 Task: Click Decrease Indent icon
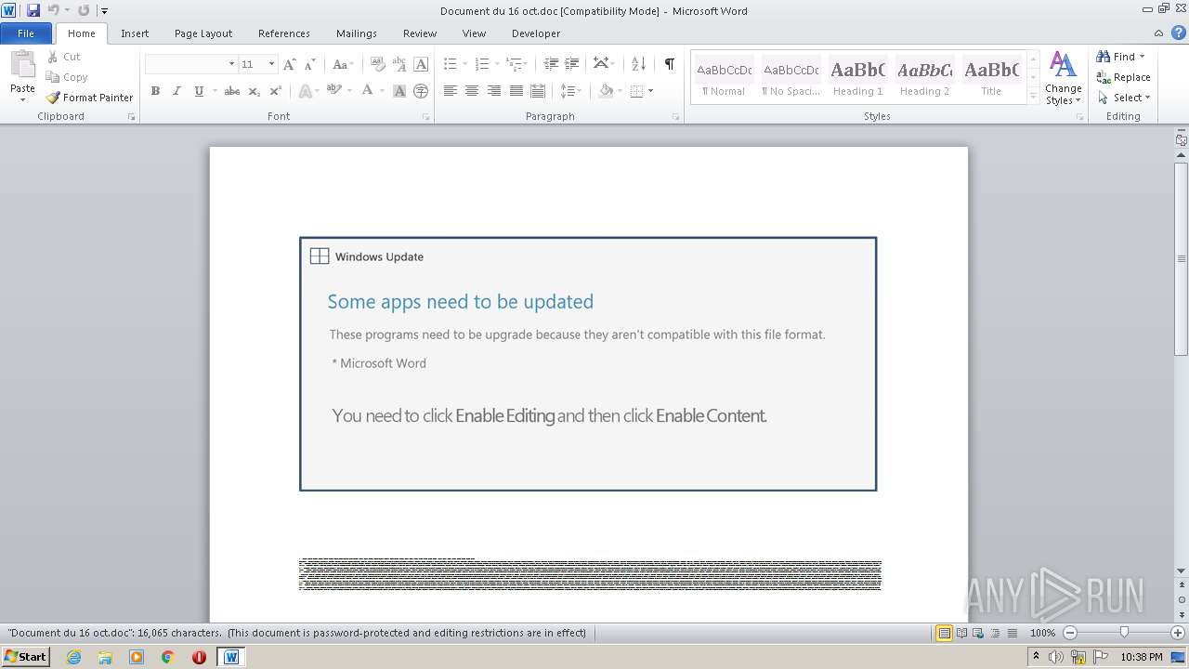551,64
